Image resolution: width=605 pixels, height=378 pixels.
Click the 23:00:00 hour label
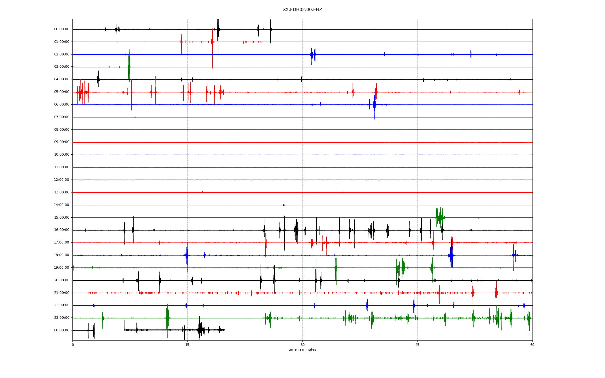tap(62, 318)
